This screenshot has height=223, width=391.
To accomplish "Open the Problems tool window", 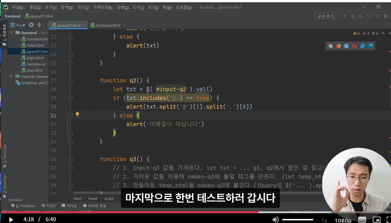I will (23, 206).
